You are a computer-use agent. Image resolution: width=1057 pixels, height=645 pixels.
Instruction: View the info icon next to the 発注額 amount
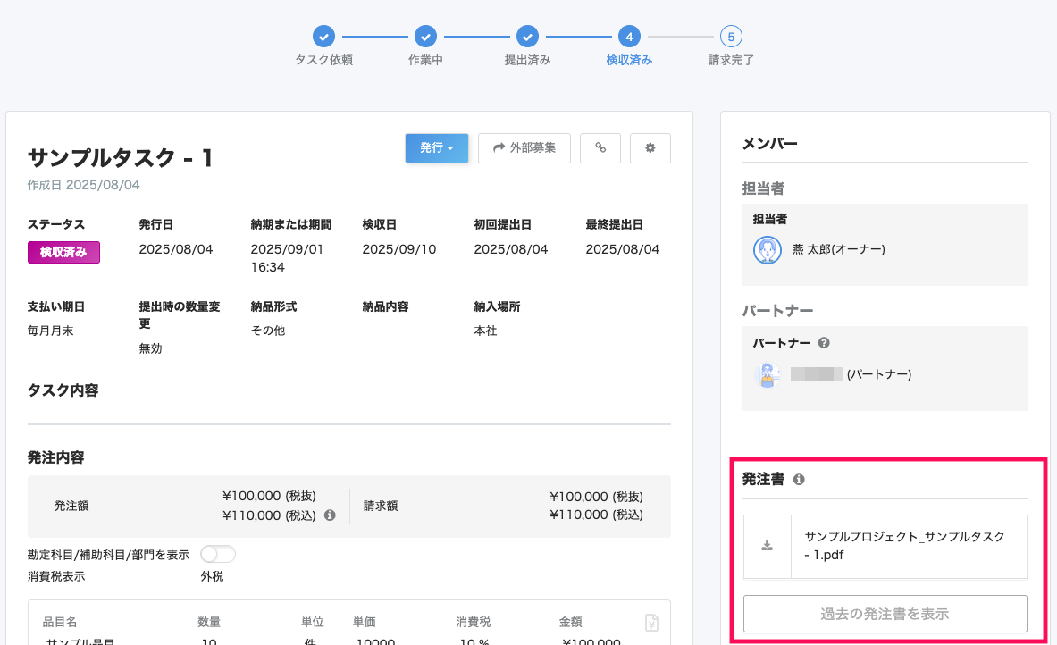point(331,515)
